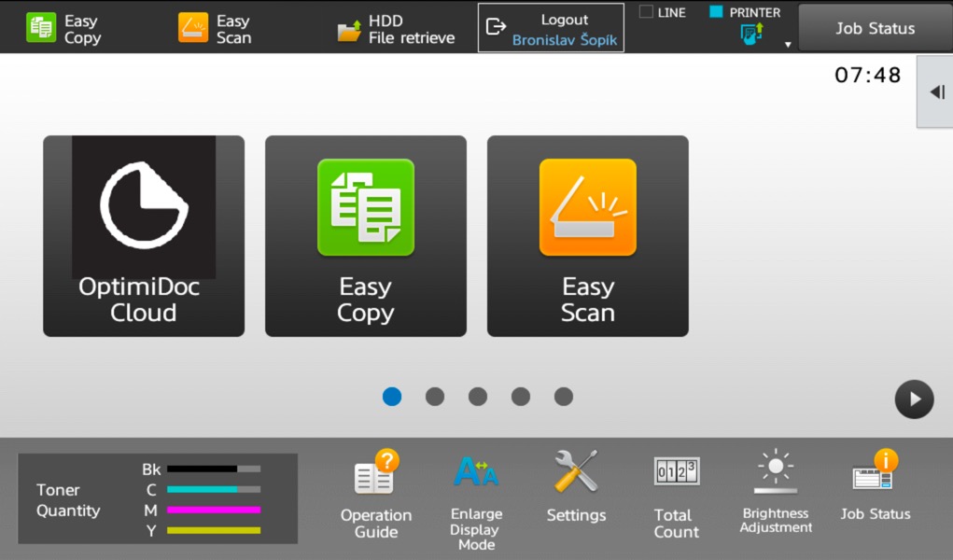Click the Job Status button at top right
Viewport: 953px width, 560px height.
click(875, 28)
